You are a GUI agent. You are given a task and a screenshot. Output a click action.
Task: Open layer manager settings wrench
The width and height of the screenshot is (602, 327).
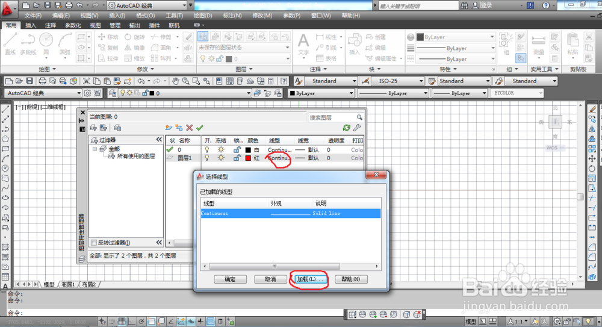(x=357, y=128)
